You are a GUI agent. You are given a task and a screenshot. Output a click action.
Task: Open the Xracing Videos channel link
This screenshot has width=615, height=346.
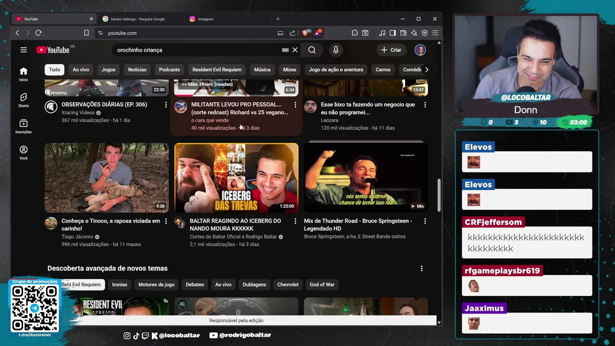pos(78,112)
